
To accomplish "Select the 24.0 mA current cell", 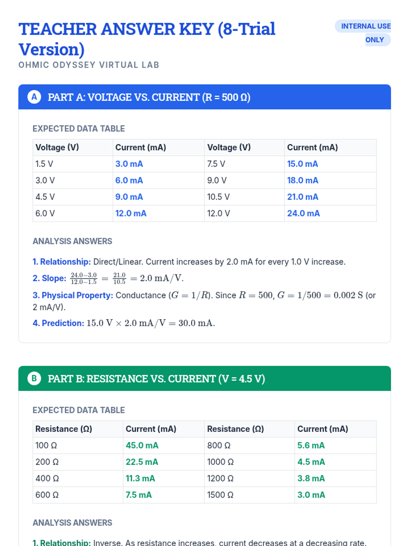I will [303, 213].
